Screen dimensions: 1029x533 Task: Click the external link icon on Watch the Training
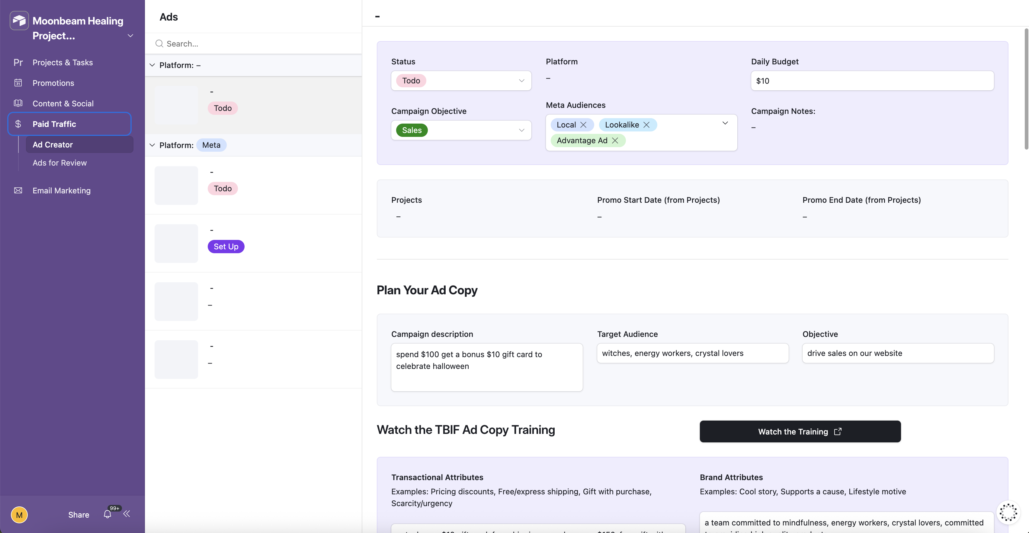(x=838, y=431)
